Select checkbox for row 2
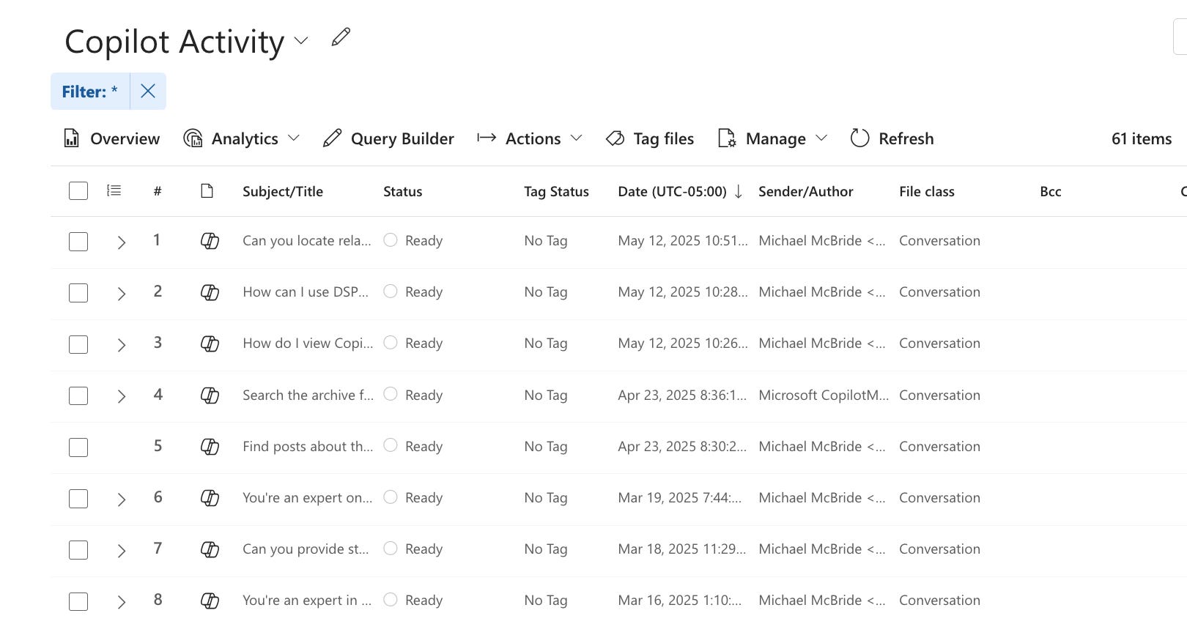Image resolution: width=1187 pixels, height=624 pixels. pyautogui.click(x=78, y=293)
